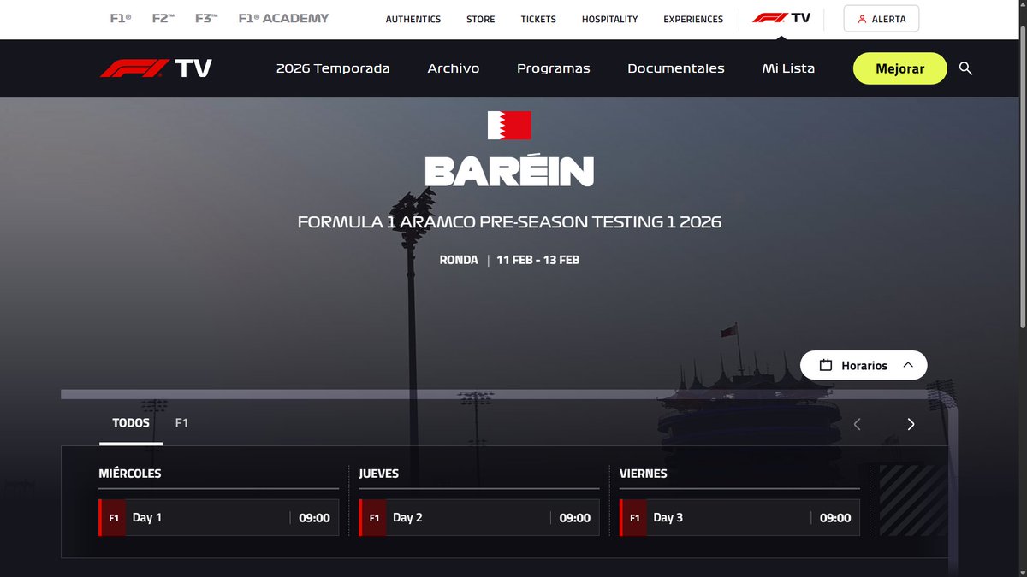The image size is (1027, 577).
Task: Select the F1 TV entry in the top bar
Action: (x=782, y=18)
